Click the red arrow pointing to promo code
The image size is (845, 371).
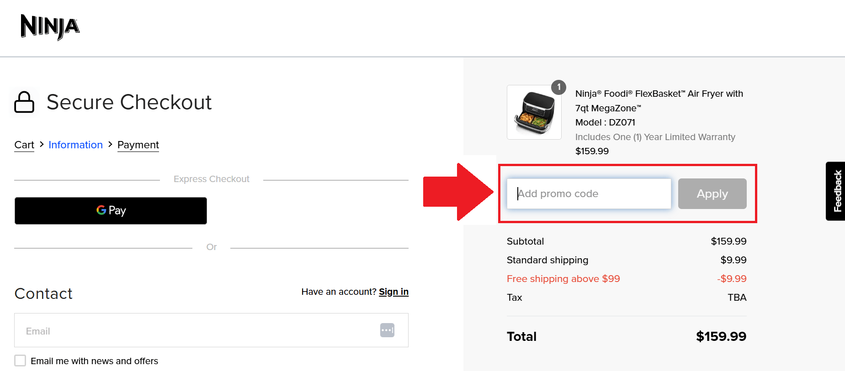point(458,192)
